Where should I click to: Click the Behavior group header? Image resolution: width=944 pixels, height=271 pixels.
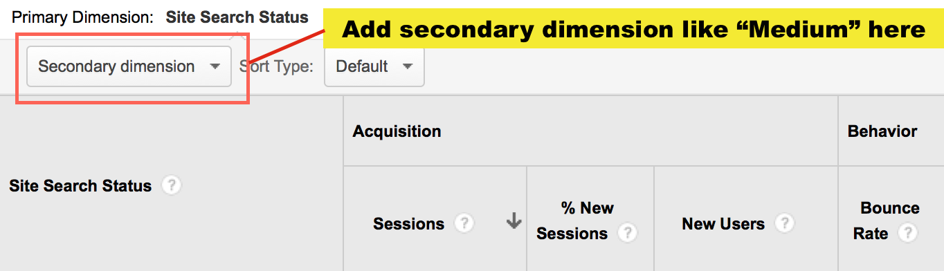point(882,131)
